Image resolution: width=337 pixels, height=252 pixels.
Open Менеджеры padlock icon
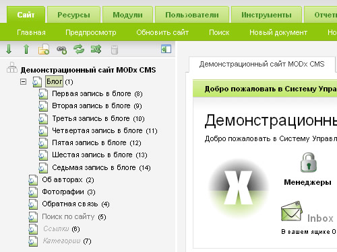[309, 163]
